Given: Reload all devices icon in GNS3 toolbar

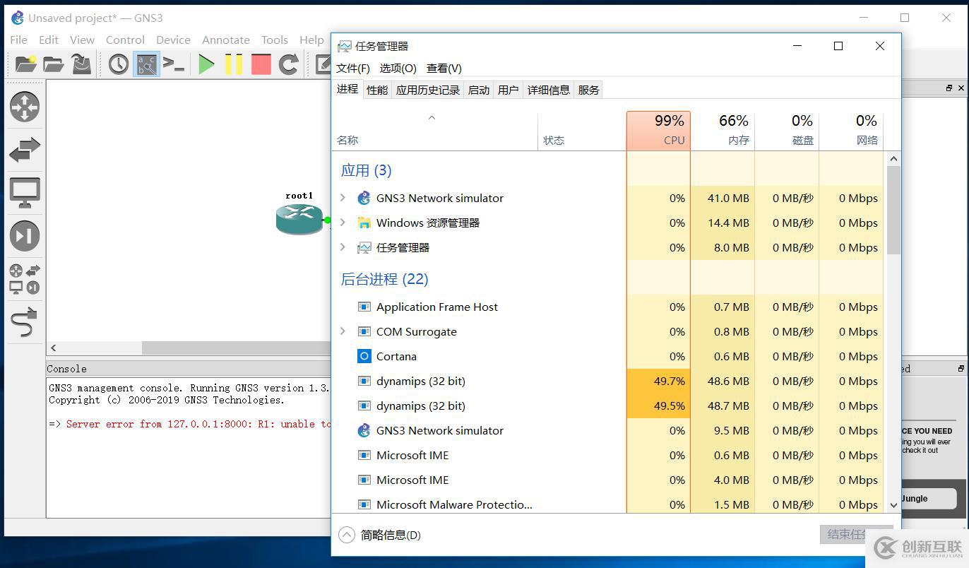Looking at the screenshot, I should 288,64.
